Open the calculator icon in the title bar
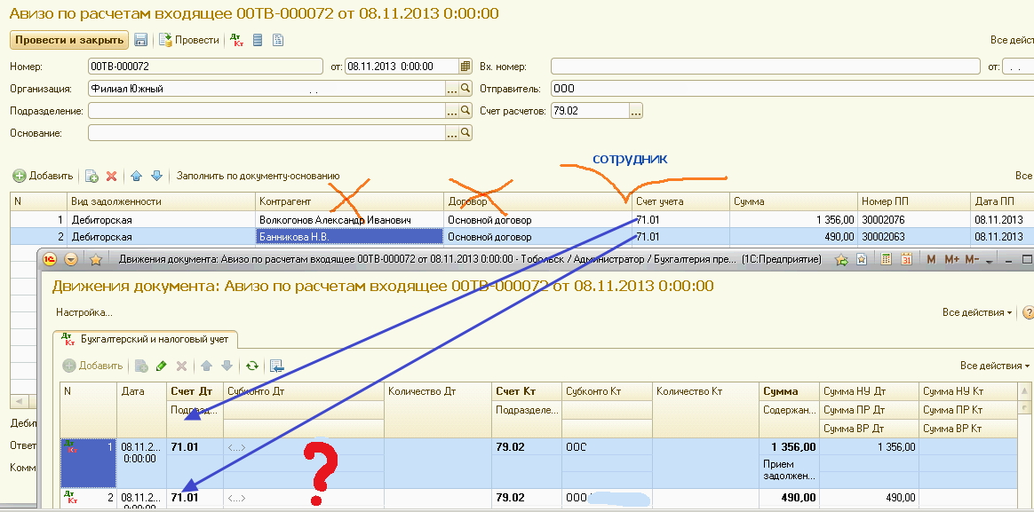Image resolution: width=1034 pixels, height=512 pixels. pyautogui.click(x=886, y=260)
